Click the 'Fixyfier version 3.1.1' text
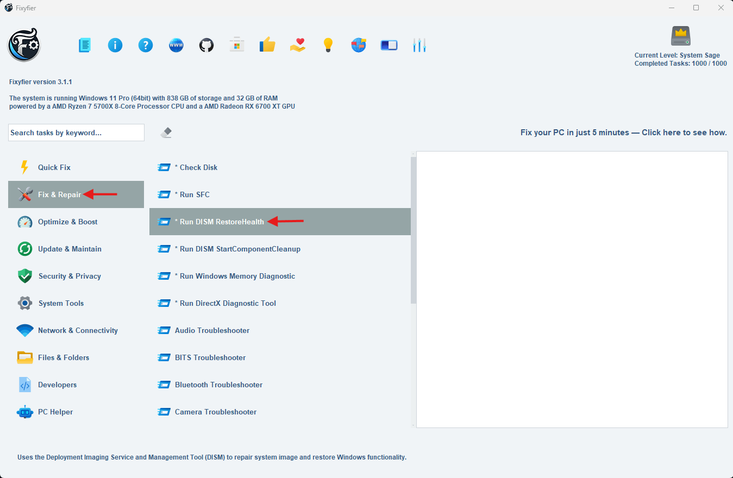 [41, 82]
